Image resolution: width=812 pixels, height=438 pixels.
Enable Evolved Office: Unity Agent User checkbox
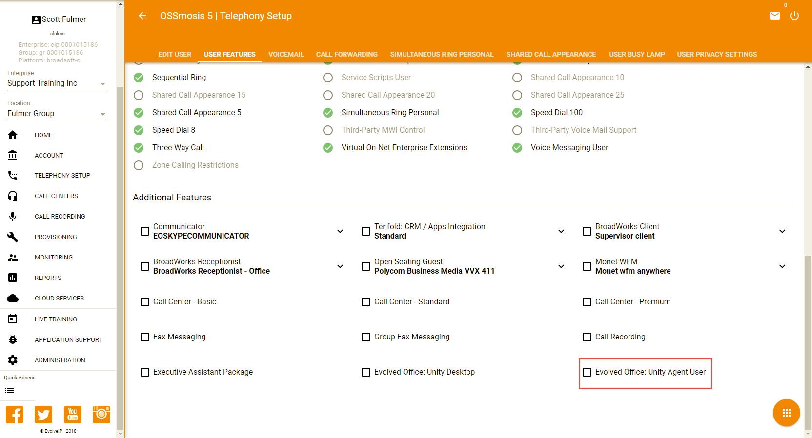click(x=587, y=372)
